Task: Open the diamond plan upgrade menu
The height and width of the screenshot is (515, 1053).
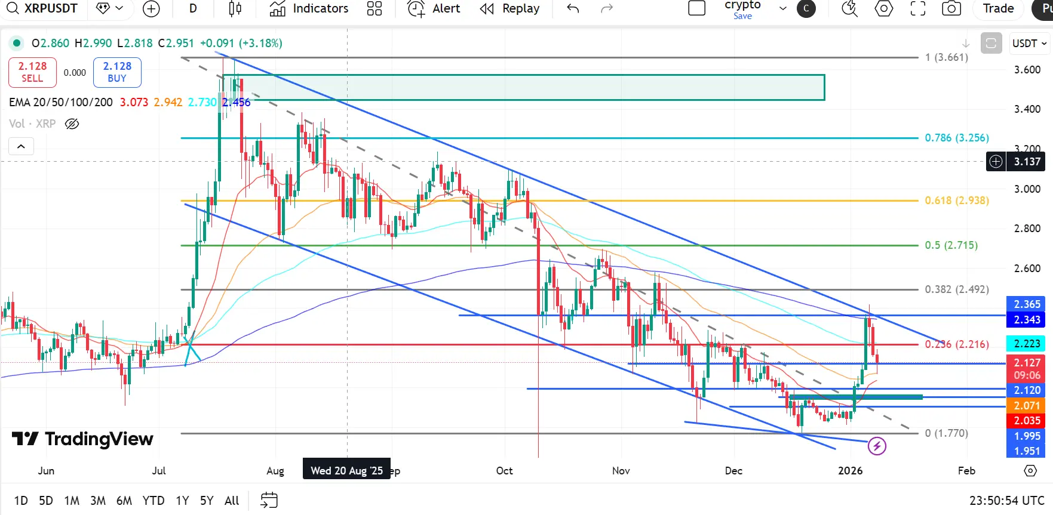Action: coord(109,8)
